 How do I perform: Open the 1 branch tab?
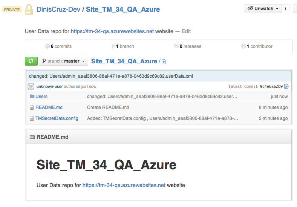click(x=122, y=46)
